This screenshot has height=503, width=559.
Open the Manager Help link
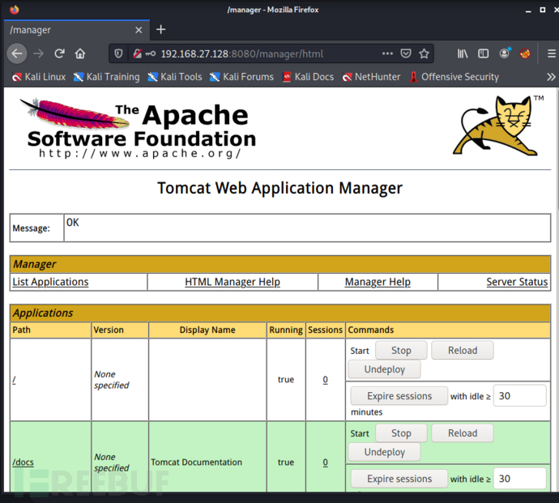pos(378,282)
